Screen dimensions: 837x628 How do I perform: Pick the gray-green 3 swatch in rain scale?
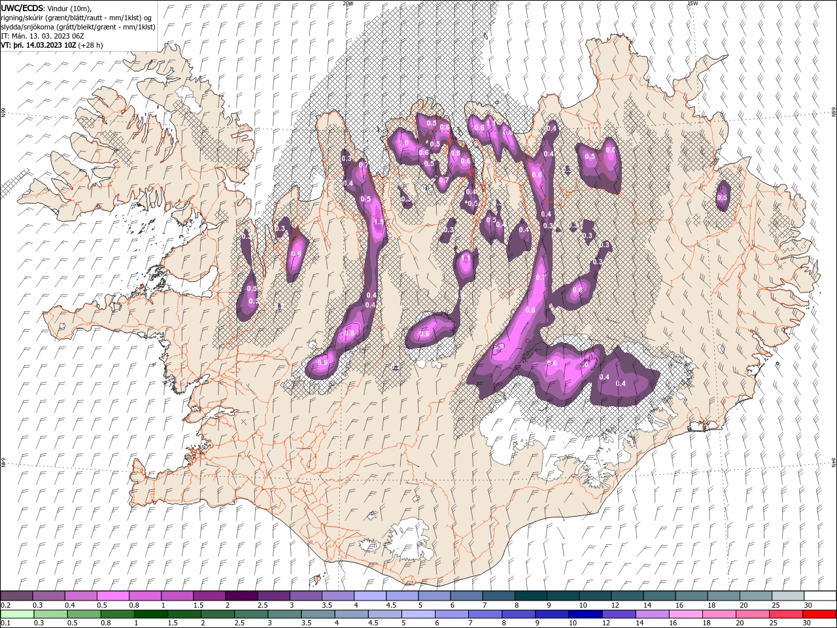click(284, 614)
